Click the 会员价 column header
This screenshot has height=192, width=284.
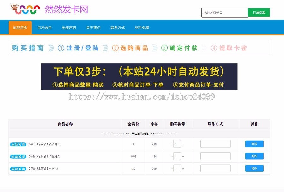(133, 124)
